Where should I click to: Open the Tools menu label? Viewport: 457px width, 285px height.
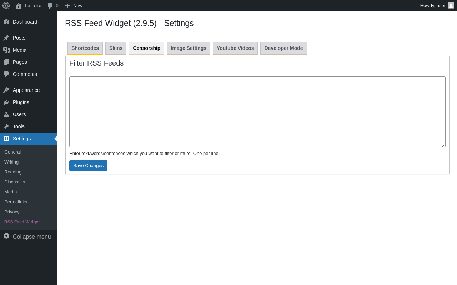(x=19, y=126)
